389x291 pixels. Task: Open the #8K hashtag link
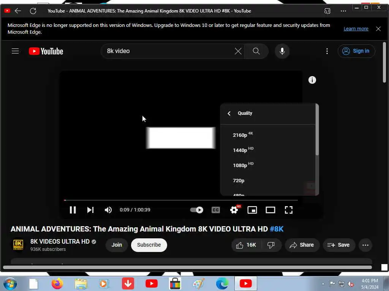[277, 229]
